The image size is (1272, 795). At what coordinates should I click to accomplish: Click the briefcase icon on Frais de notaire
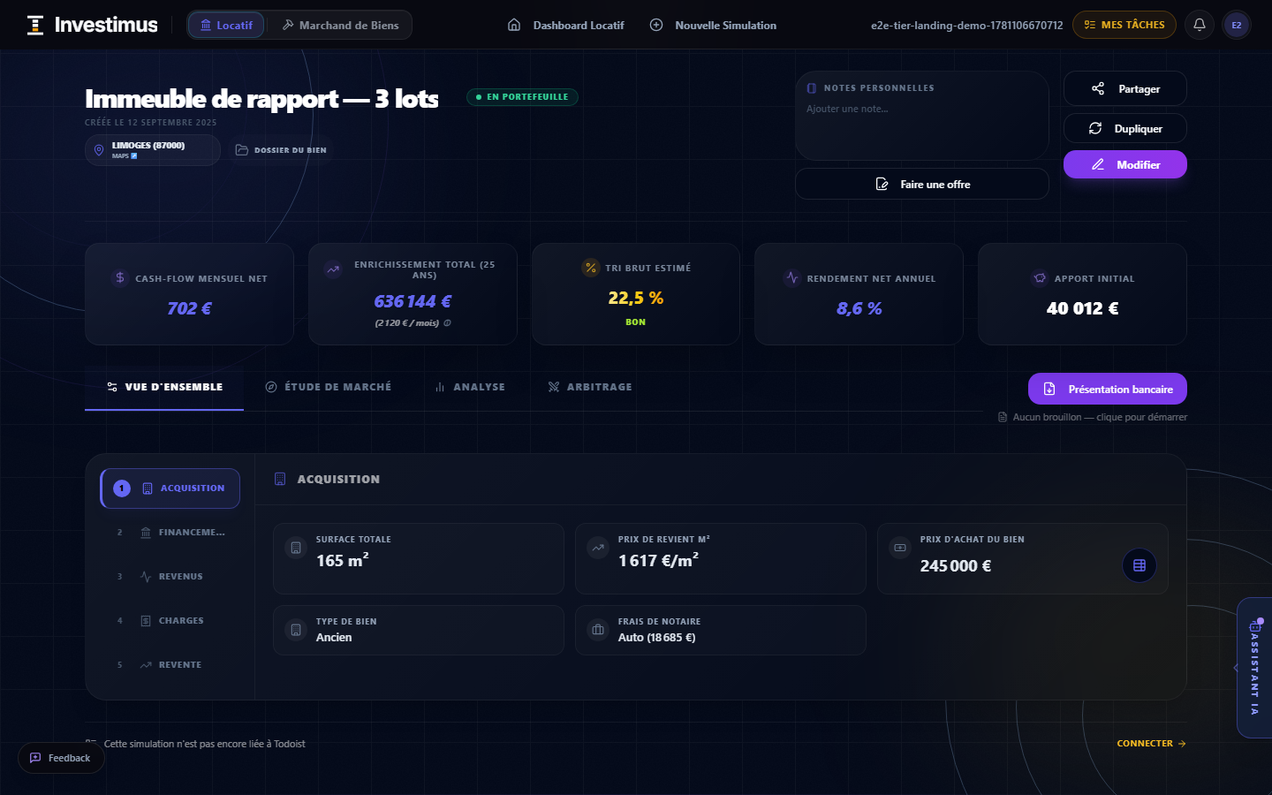pos(598,630)
